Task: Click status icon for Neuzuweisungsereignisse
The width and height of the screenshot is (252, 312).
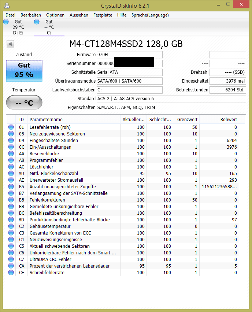Action: pyautogui.click(x=11, y=239)
